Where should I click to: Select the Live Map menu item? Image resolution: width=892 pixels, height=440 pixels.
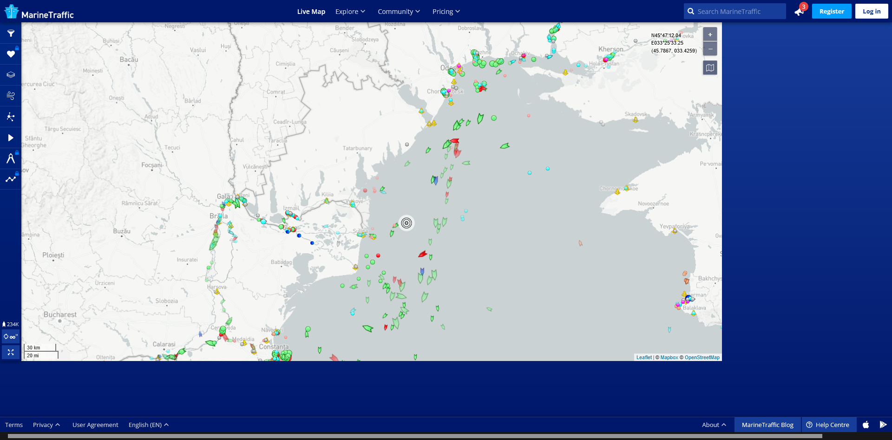[x=311, y=12]
